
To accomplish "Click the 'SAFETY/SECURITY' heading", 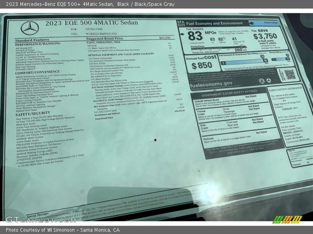I will (x=33, y=114).
